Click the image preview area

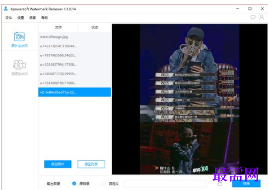(190, 99)
